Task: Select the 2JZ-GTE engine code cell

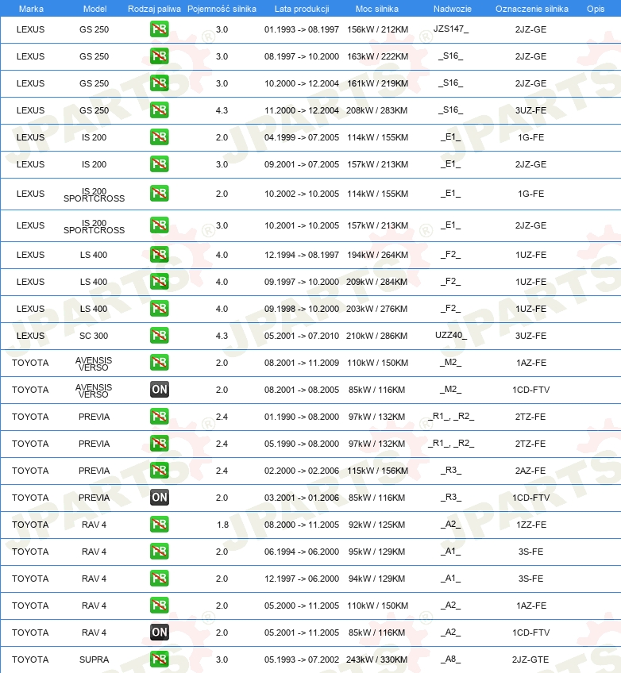Action: [530, 660]
